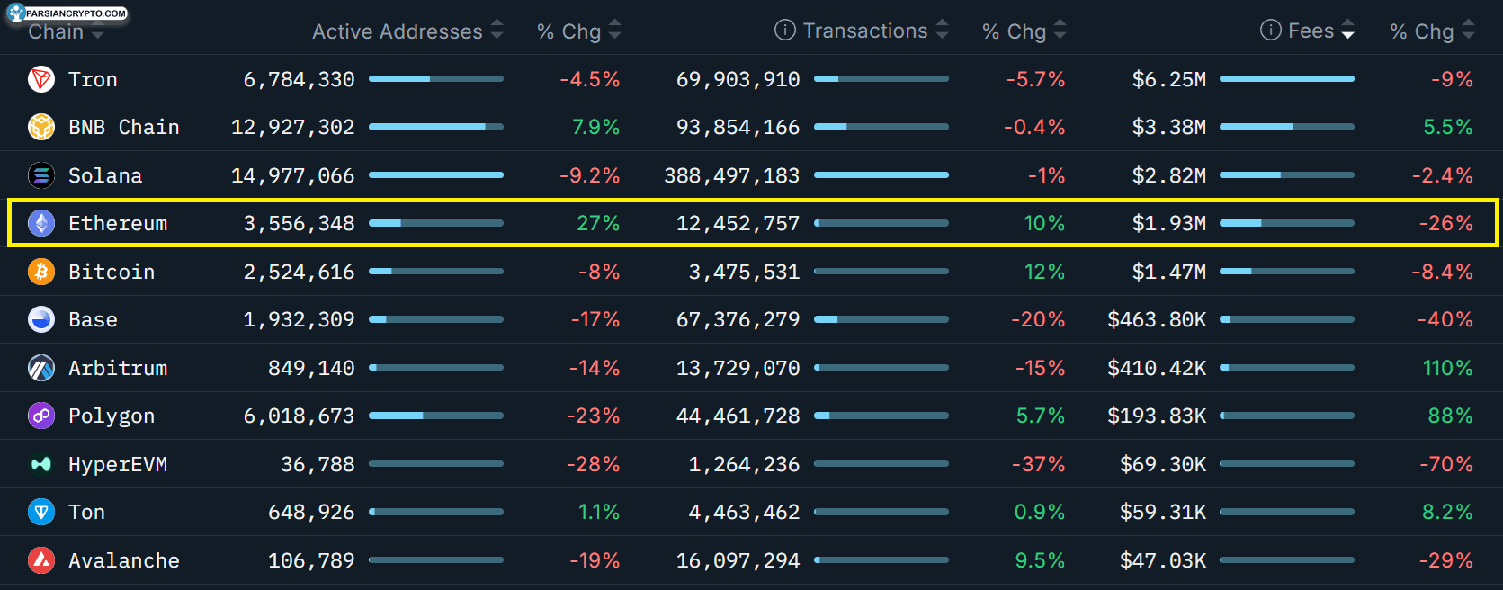Click Polygon active addresses progress bar
Viewport: 1503px width, 590px height.
(x=436, y=416)
